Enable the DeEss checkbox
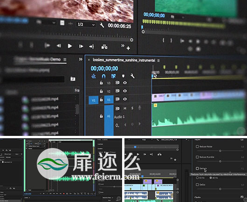 197,185
